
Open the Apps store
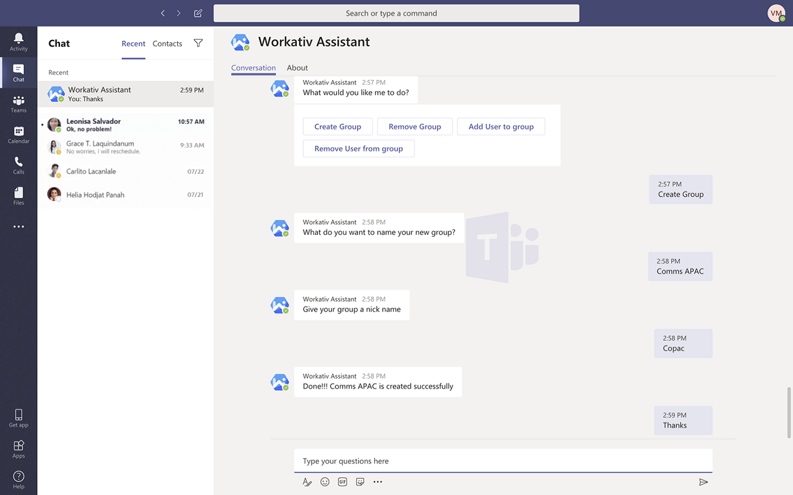(x=19, y=449)
